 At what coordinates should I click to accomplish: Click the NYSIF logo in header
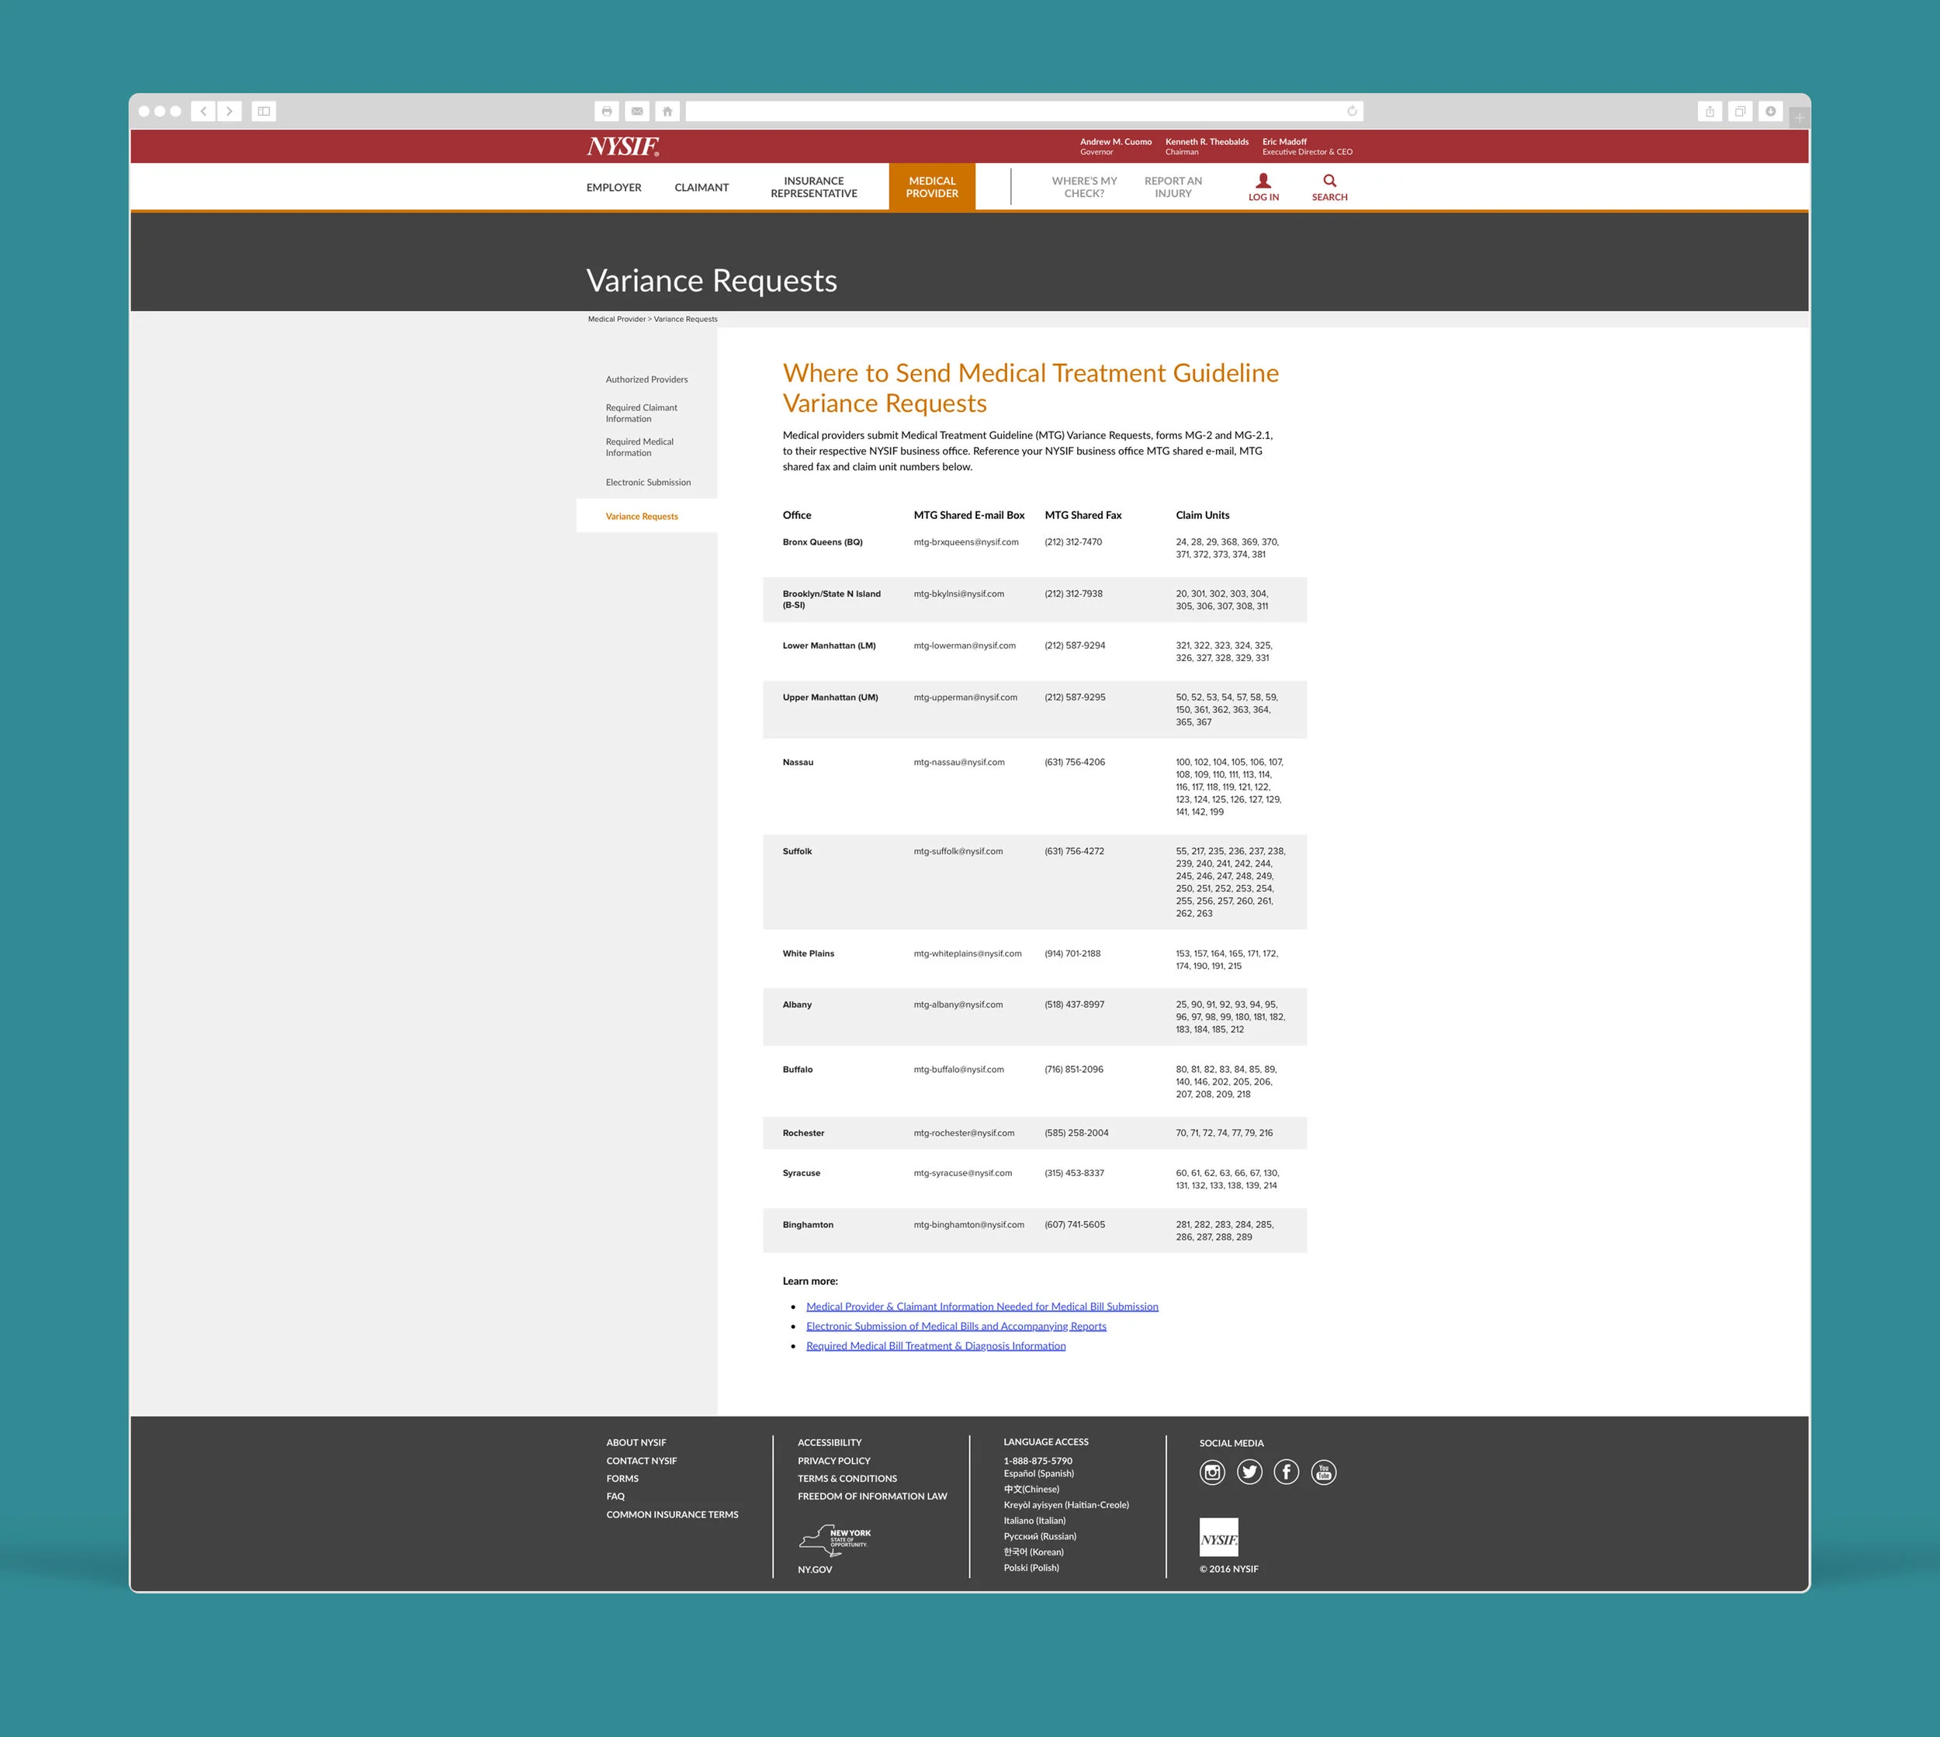point(623,146)
